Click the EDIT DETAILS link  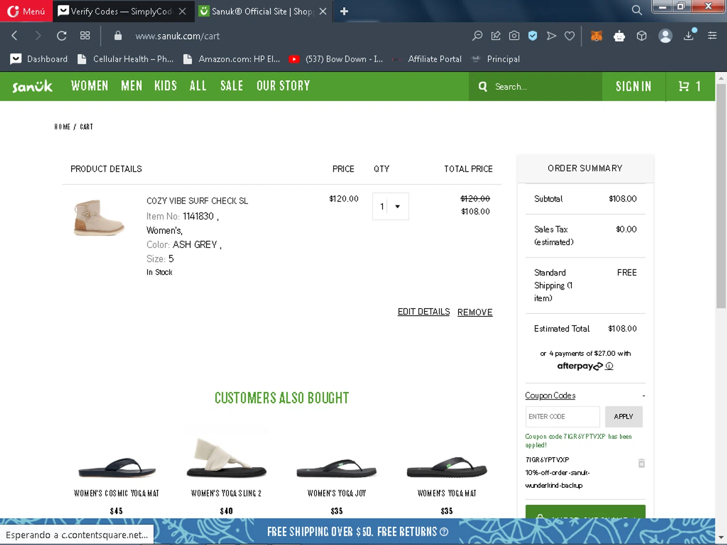(424, 312)
